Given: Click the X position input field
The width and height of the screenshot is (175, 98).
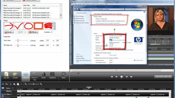Looking at the screenshot, I should [58, 41].
